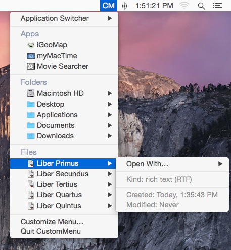Image resolution: width=231 pixels, height=250 pixels.
Task: Click the myMacTime app icon
Action: [31, 56]
